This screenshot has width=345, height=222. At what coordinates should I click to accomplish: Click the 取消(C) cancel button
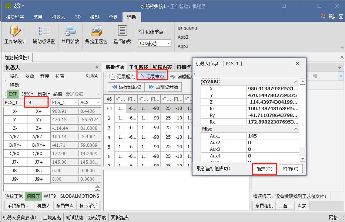pos(290,169)
